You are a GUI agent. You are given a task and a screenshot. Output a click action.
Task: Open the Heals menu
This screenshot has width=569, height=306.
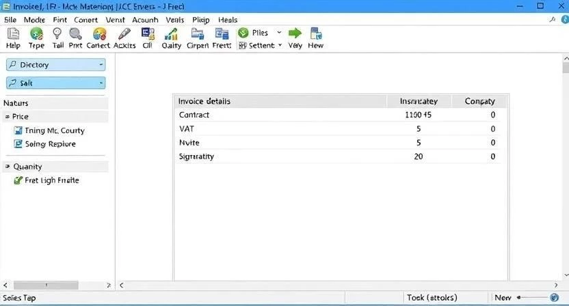click(x=228, y=20)
